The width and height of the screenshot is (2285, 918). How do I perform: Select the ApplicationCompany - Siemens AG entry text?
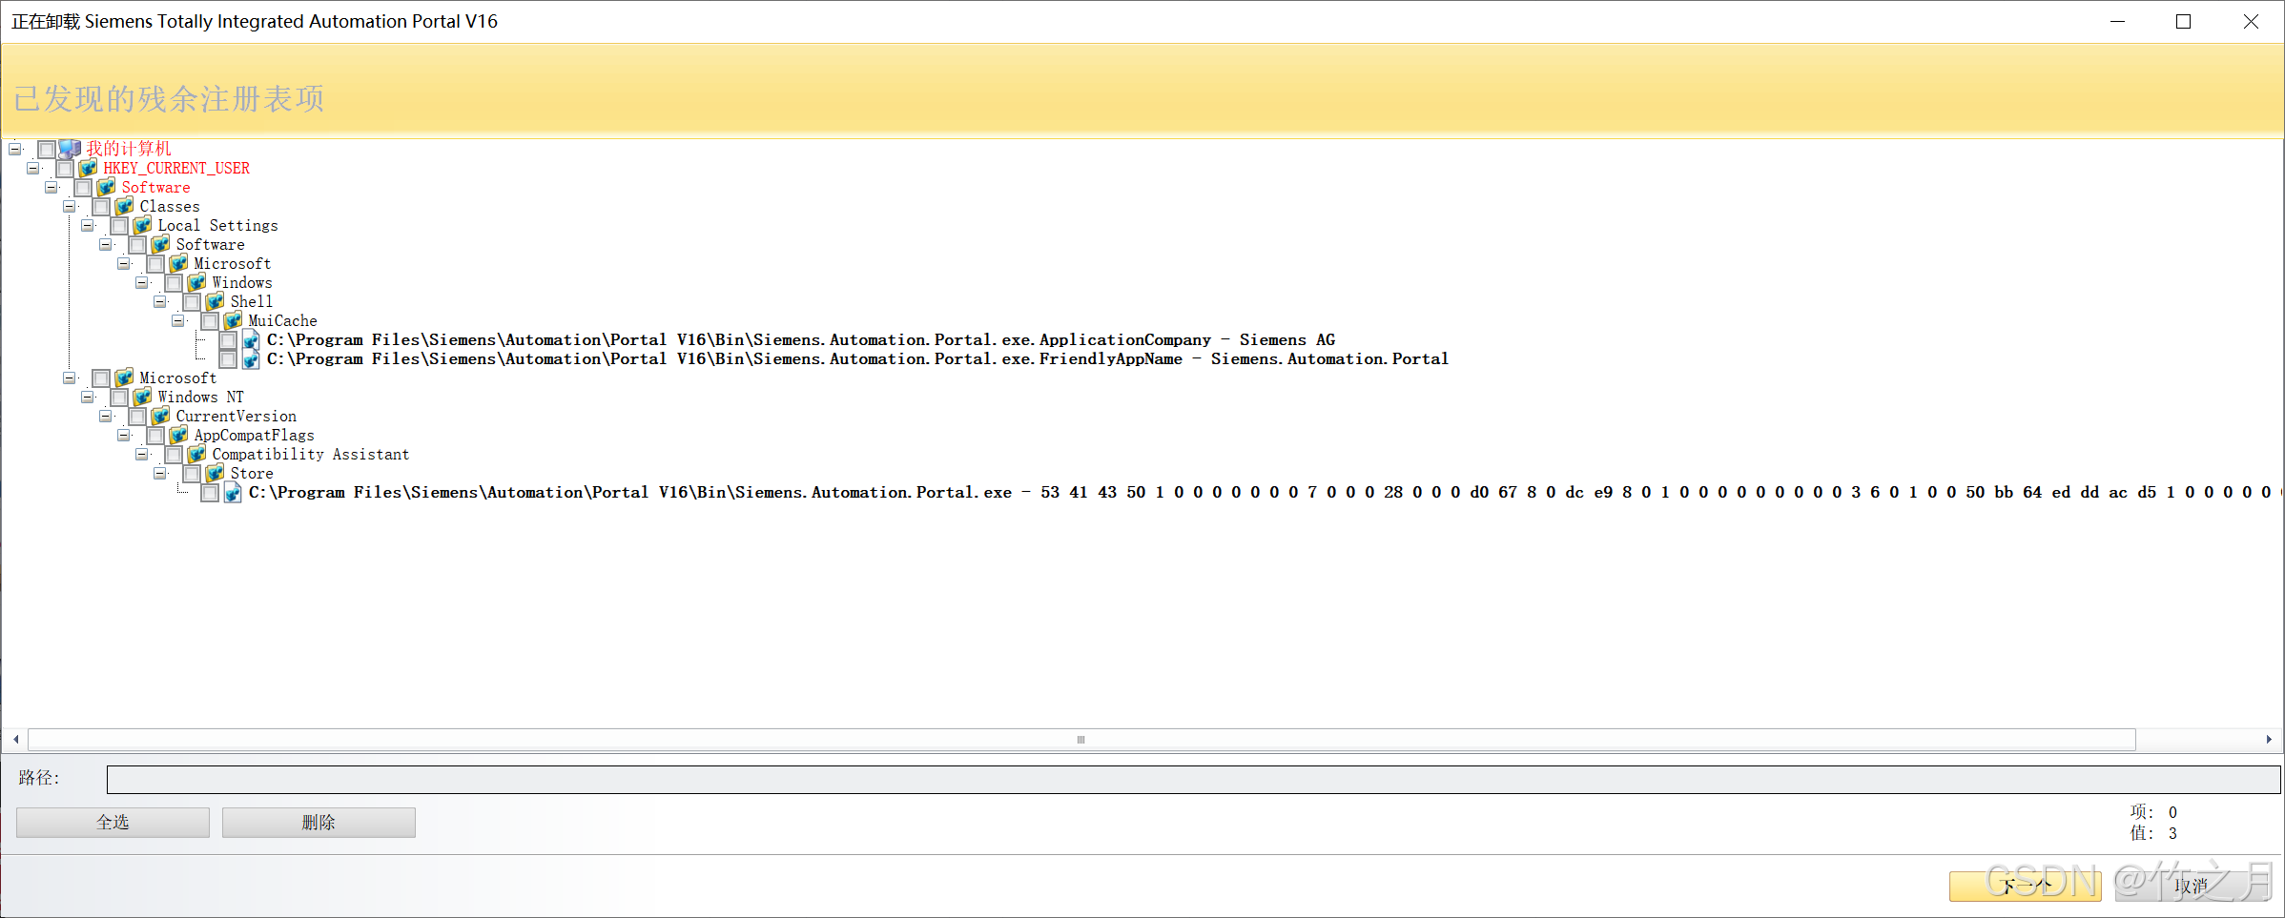click(801, 340)
